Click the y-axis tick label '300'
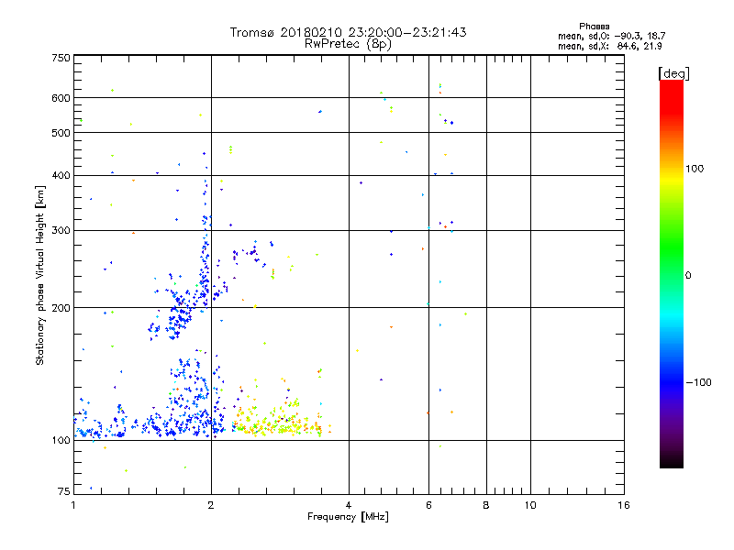This screenshot has height=550, width=734. (61, 231)
